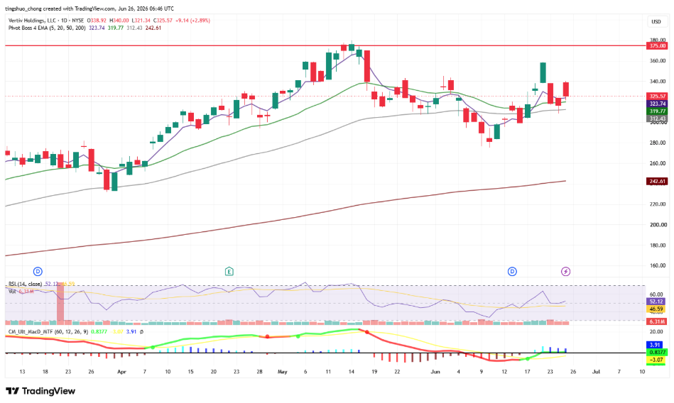The image size is (674, 403).
Task: Click the 46.59 yellow RSI label
Action: pyautogui.click(x=656, y=309)
